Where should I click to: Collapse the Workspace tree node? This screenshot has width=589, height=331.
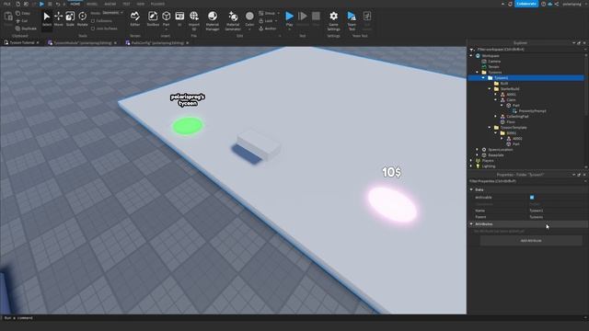471,55
